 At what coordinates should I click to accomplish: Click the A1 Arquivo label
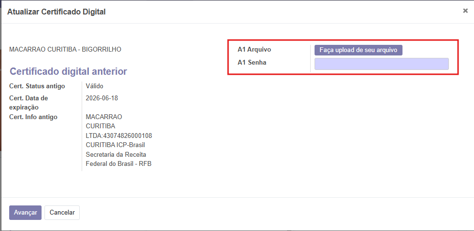[254, 50]
